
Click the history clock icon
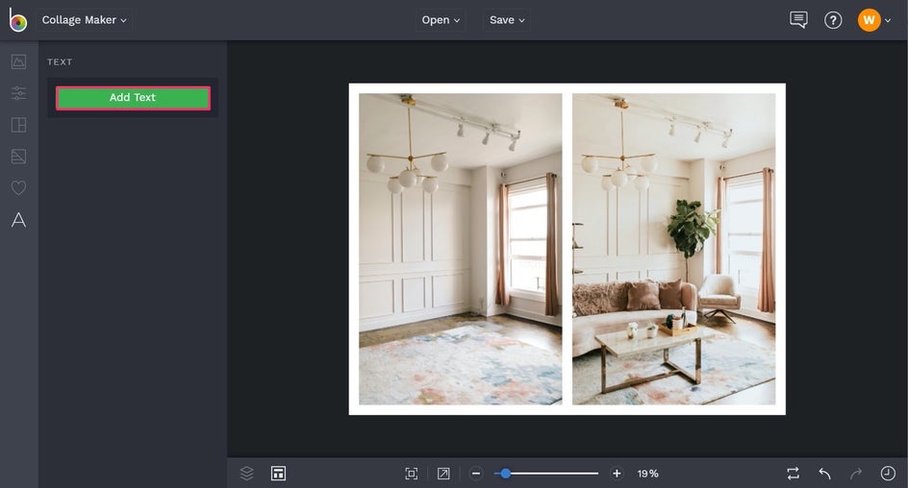(x=887, y=474)
